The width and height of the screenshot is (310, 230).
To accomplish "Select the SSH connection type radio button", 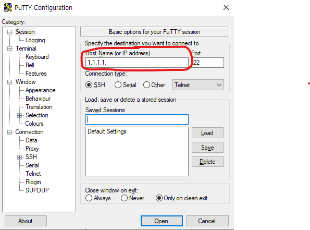I will point(89,85).
